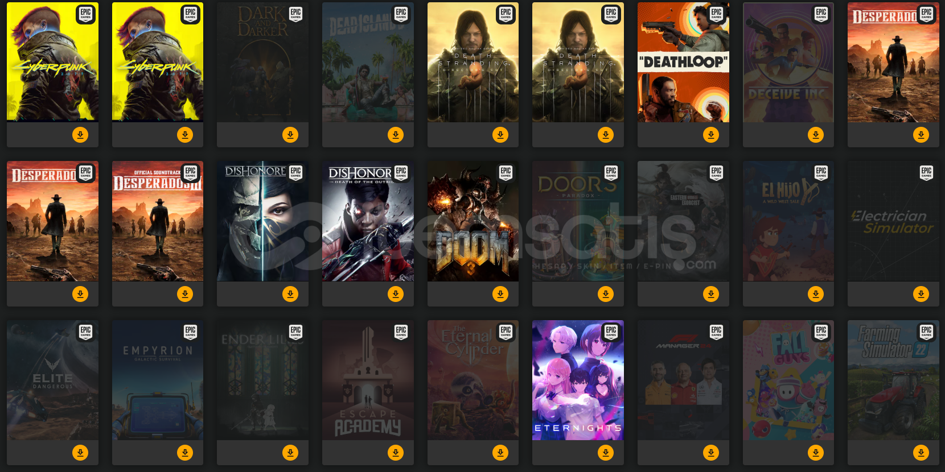
Task: Download Deathloop using its yellow arrow icon
Action: 710,135
